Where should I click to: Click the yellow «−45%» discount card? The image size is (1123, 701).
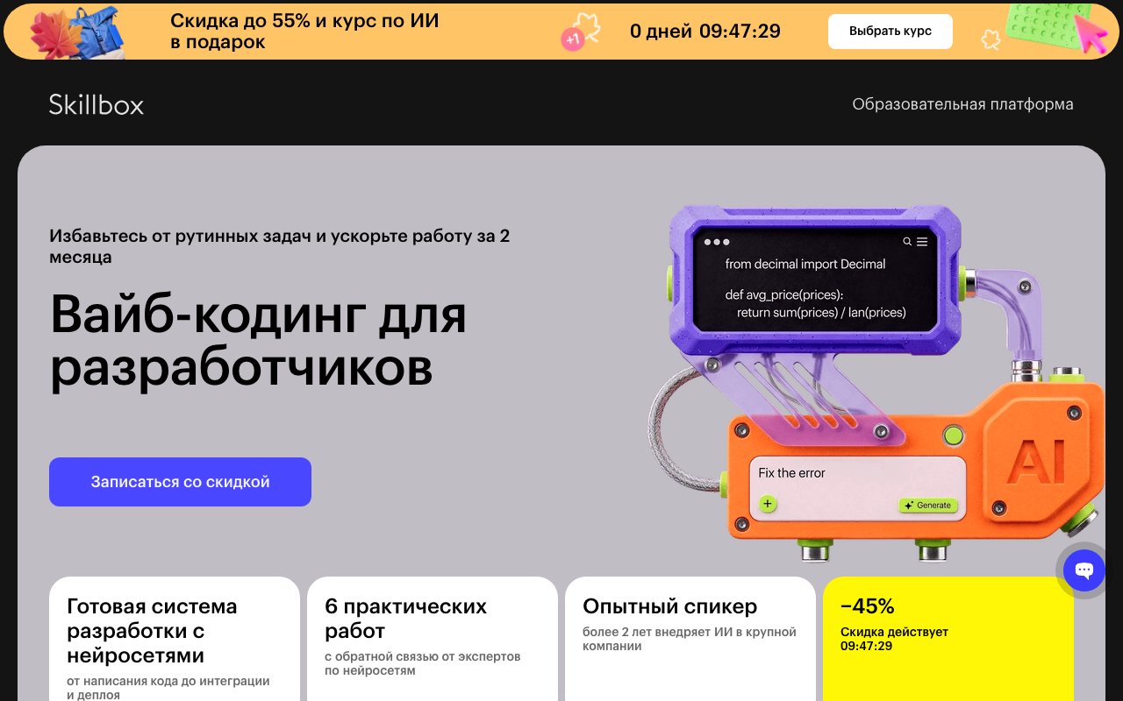pyautogui.click(x=948, y=639)
